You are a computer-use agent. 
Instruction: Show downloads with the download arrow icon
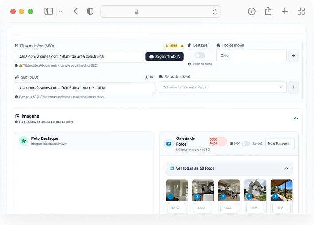click(x=252, y=12)
